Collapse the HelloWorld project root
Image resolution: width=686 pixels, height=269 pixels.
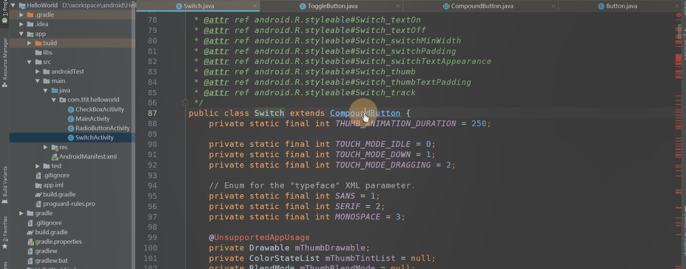point(13,5)
